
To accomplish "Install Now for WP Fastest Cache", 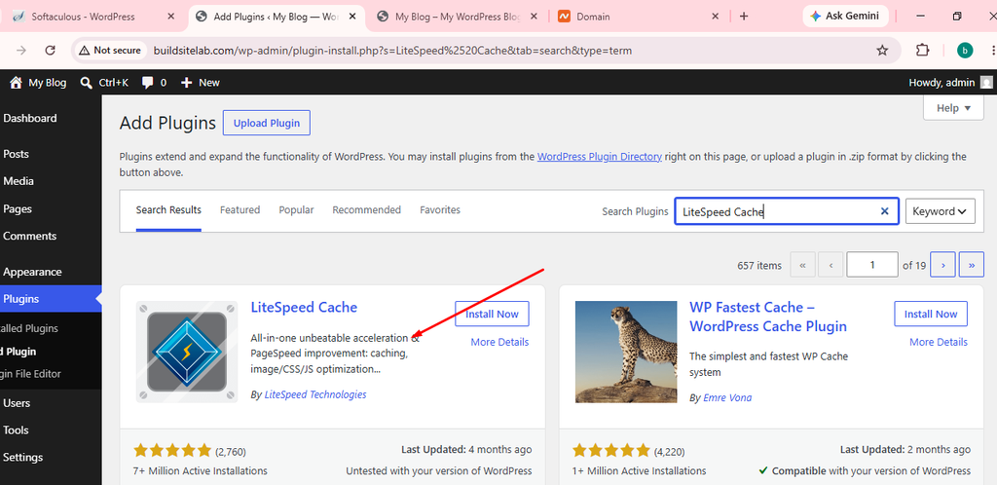I will [931, 314].
